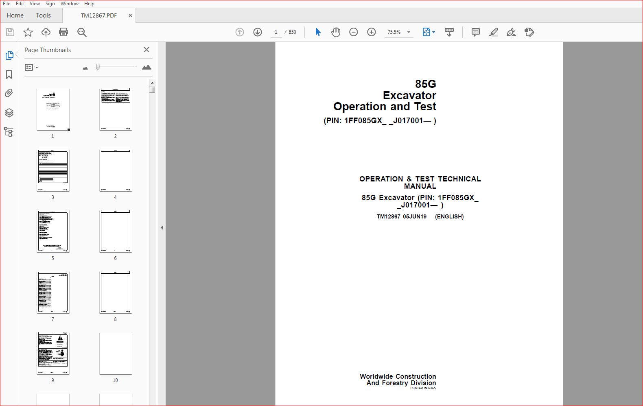The image size is (643, 406).
Task: Click thumbnails panel scrollbar handle
Action: point(152,89)
